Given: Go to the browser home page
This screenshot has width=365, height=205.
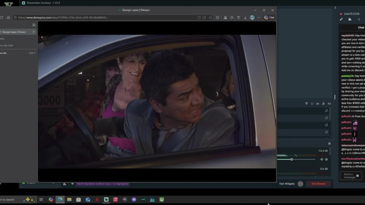Looking at the screenshot, I should [x=8, y=17].
